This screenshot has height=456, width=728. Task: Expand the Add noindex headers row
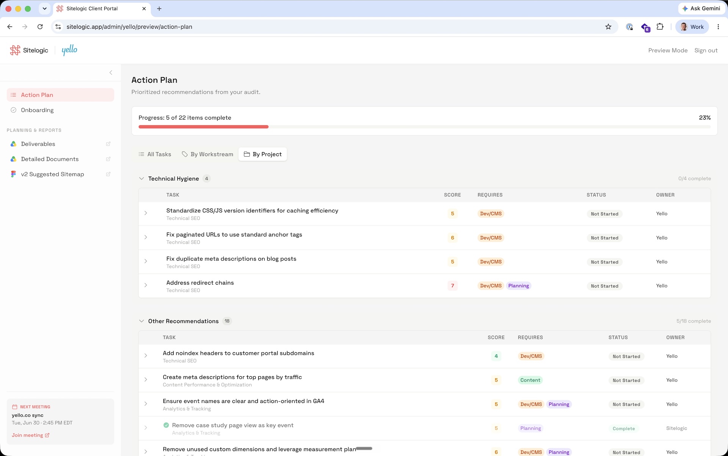pos(146,356)
